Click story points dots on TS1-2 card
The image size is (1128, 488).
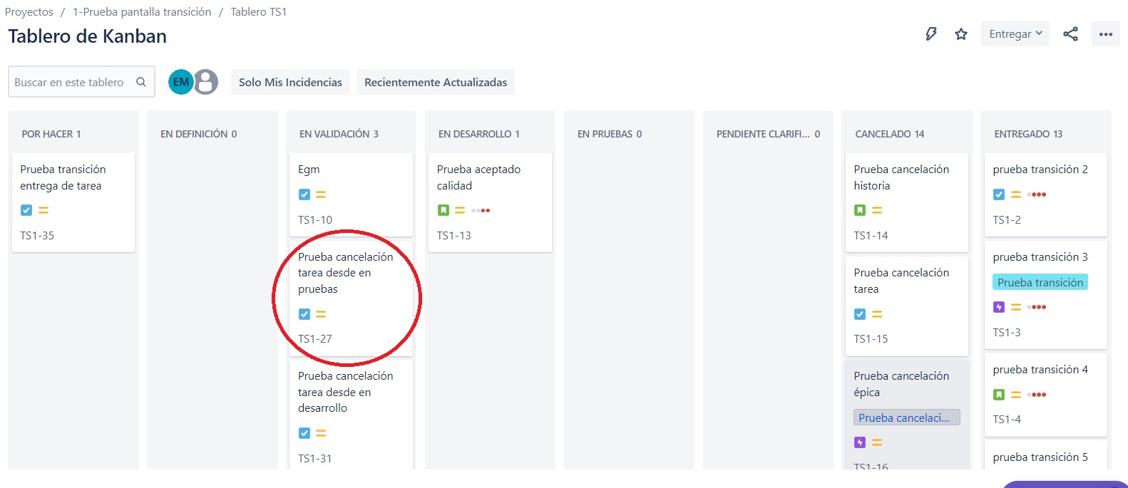coord(1037,194)
